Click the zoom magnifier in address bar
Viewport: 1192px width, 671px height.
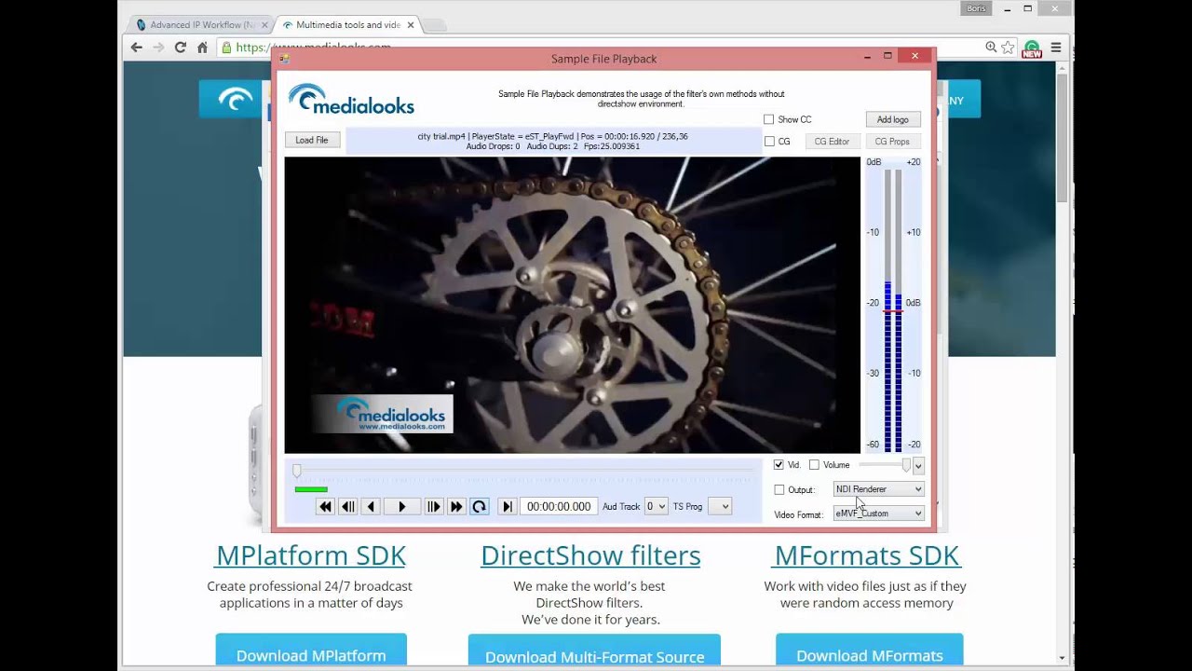[x=991, y=48]
